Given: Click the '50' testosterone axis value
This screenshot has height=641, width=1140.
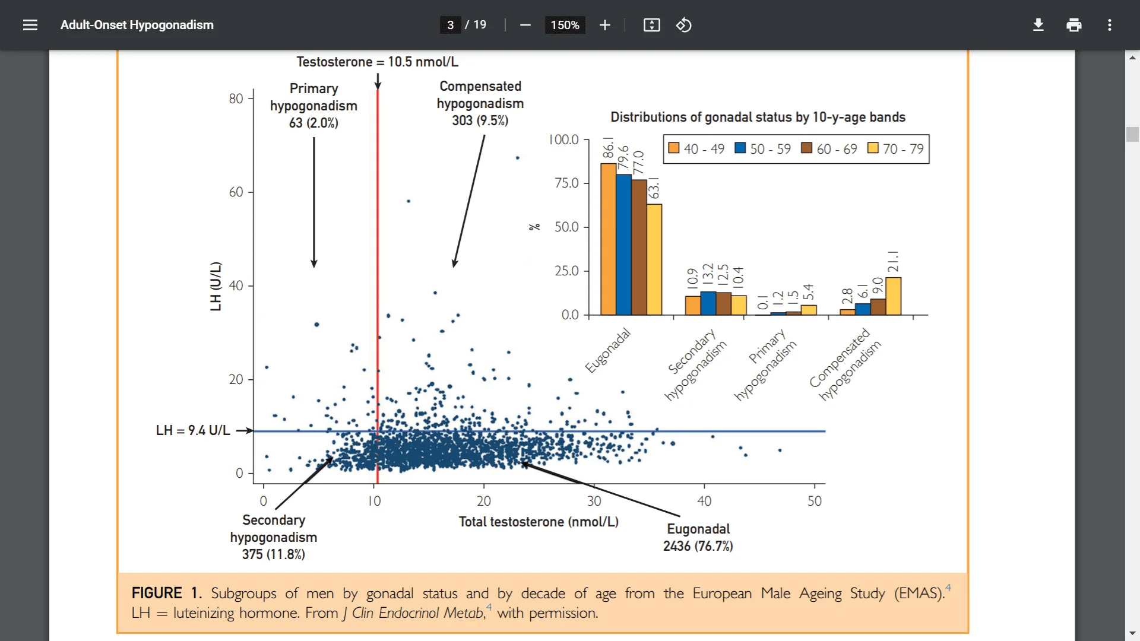Looking at the screenshot, I should [815, 501].
